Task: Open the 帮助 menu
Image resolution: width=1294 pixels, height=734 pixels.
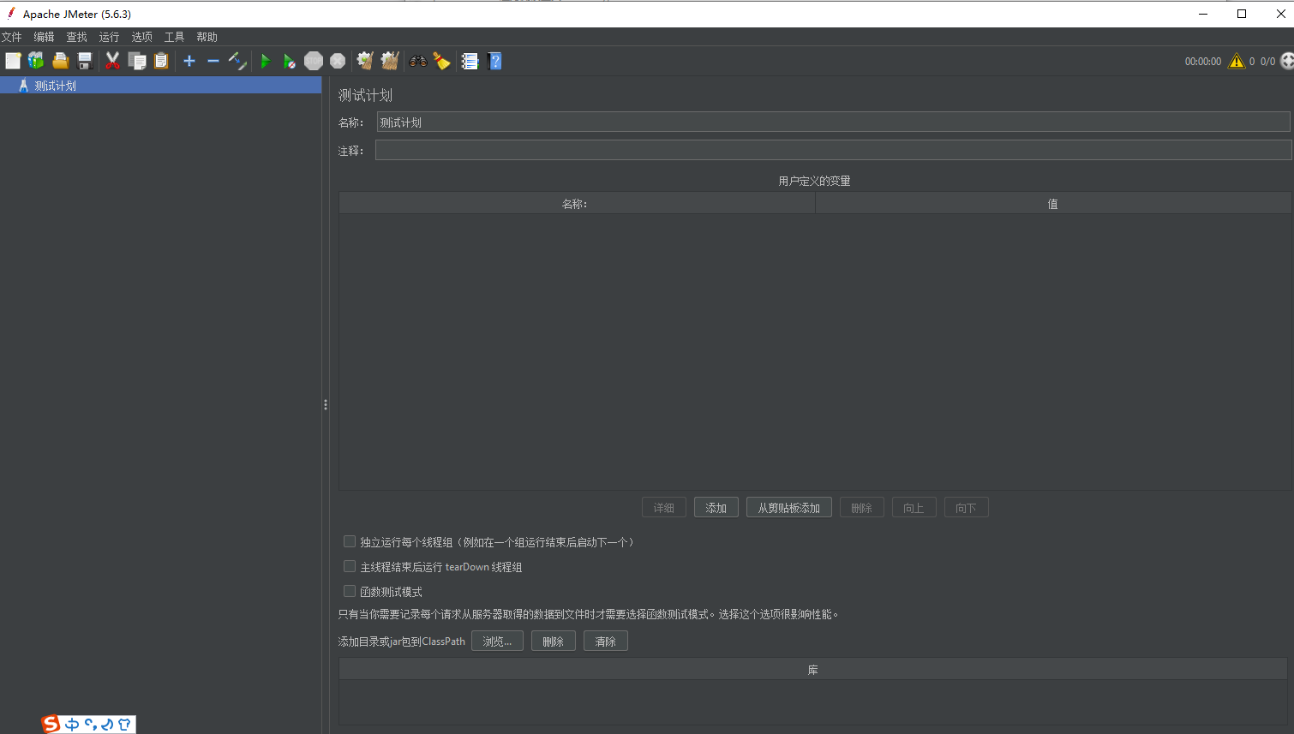Action: (207, 37)
